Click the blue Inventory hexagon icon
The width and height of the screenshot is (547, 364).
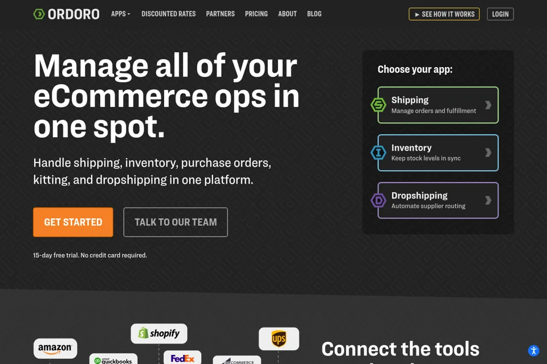[x=378, y=152]
